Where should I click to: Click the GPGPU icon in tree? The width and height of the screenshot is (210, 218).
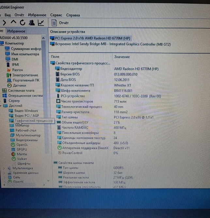pyautogui.click(x=13, y=149)
